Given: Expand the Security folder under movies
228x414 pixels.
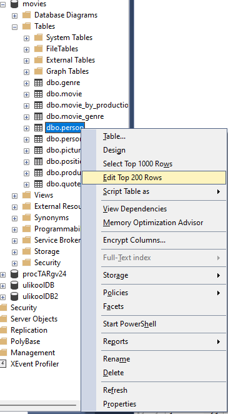Looking at the screenshot, I should point(14,263).
